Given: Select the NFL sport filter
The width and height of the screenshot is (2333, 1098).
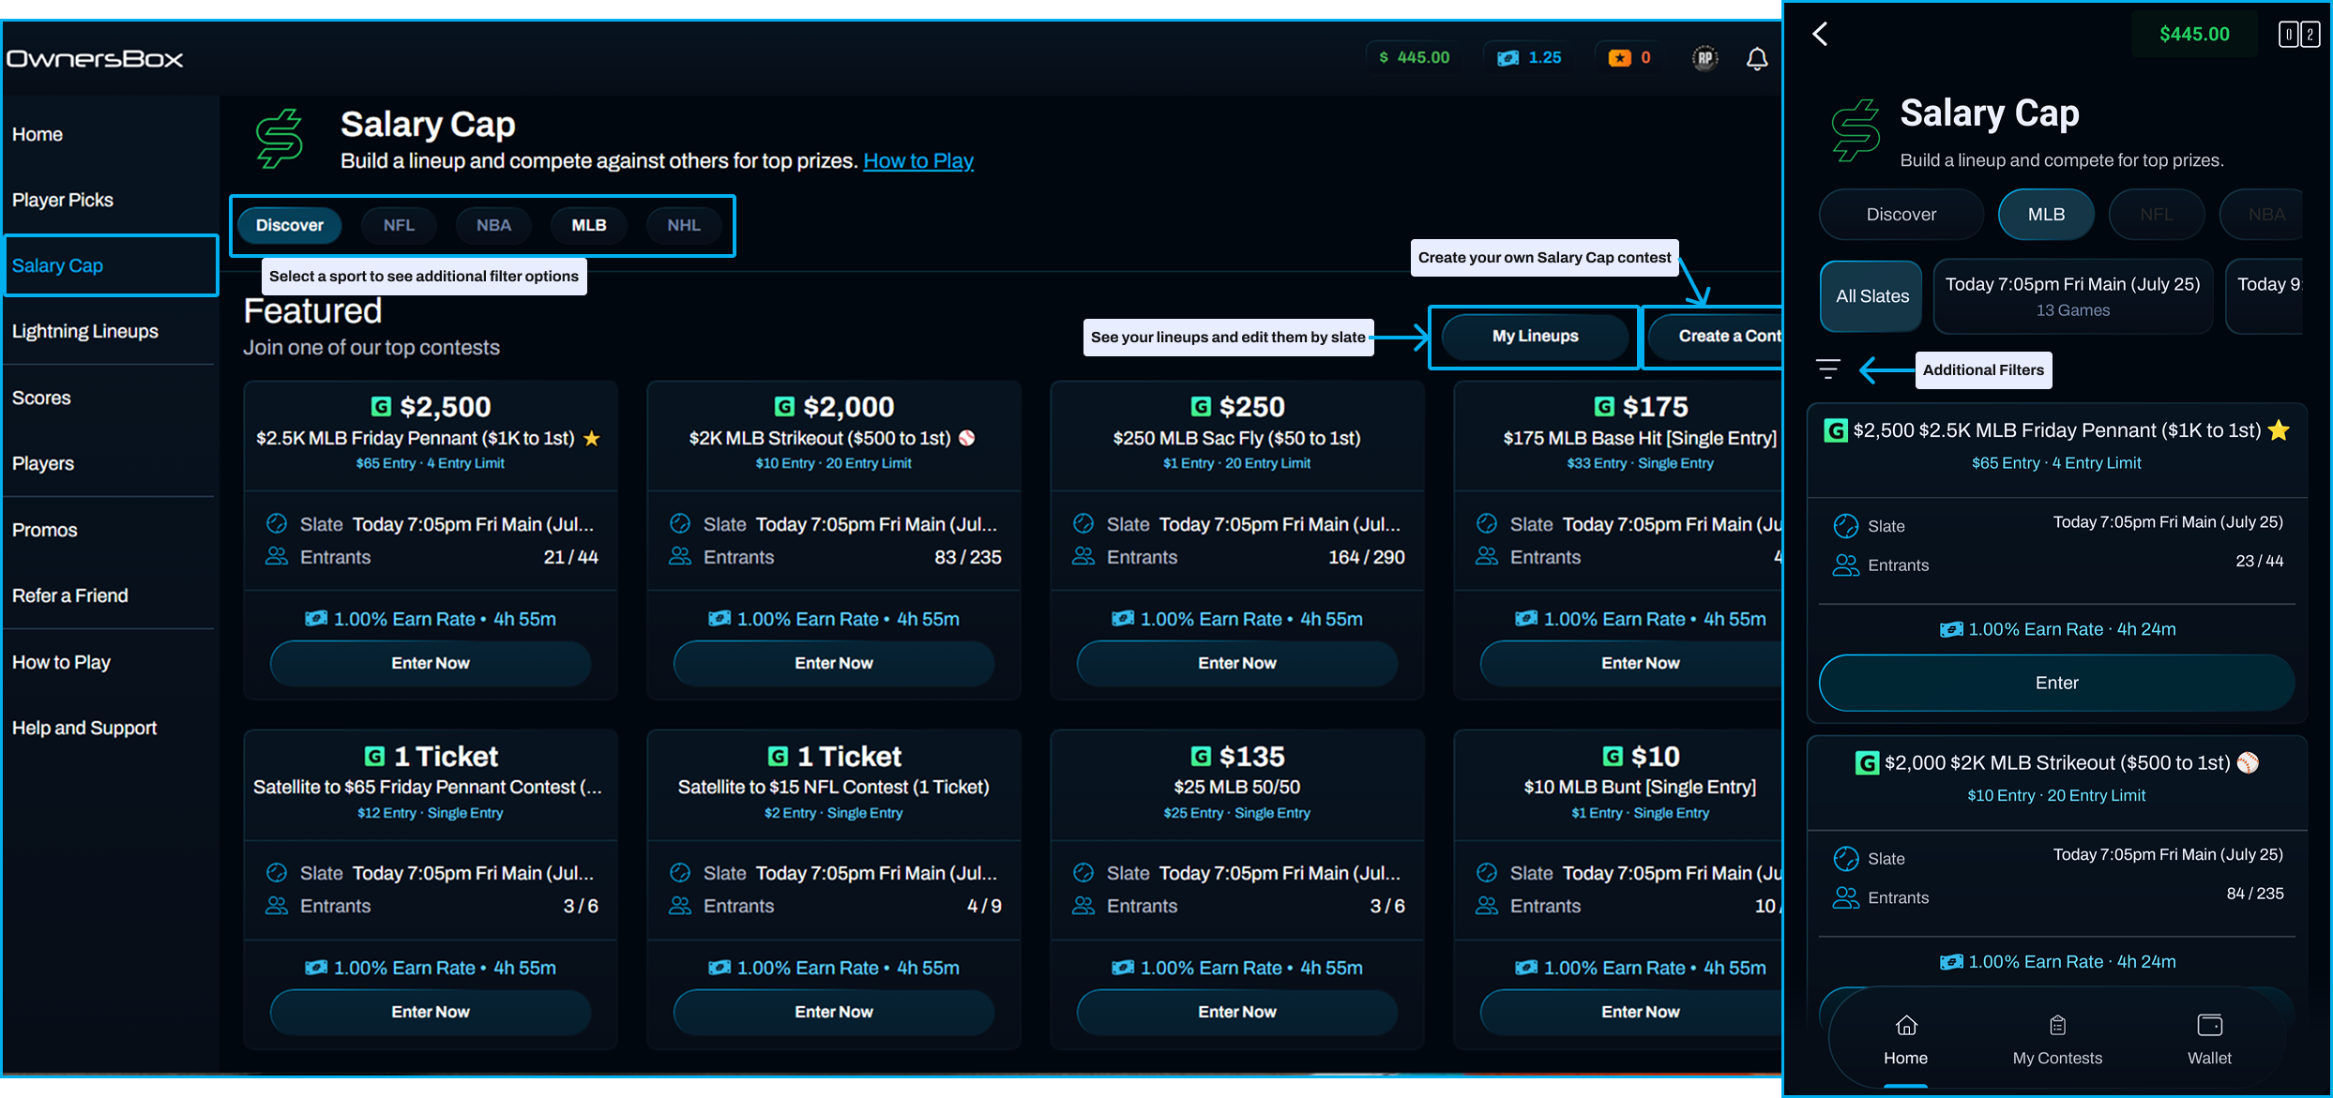Looking at the screenshot, I should pos(399,225).
